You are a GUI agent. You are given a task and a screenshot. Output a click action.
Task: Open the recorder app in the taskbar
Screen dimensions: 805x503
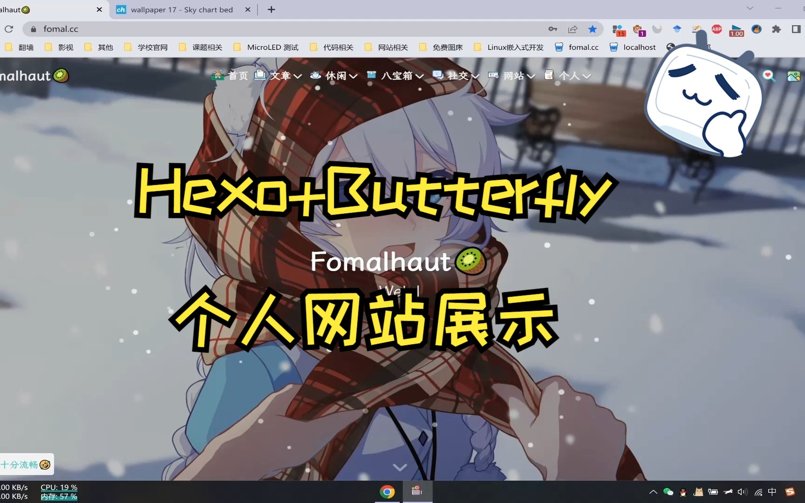(417, 492)
